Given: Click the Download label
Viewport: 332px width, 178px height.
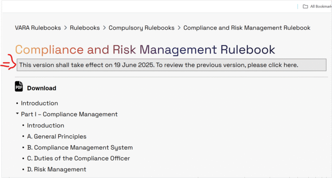Looking at the screenshot, I should point(41,88).
